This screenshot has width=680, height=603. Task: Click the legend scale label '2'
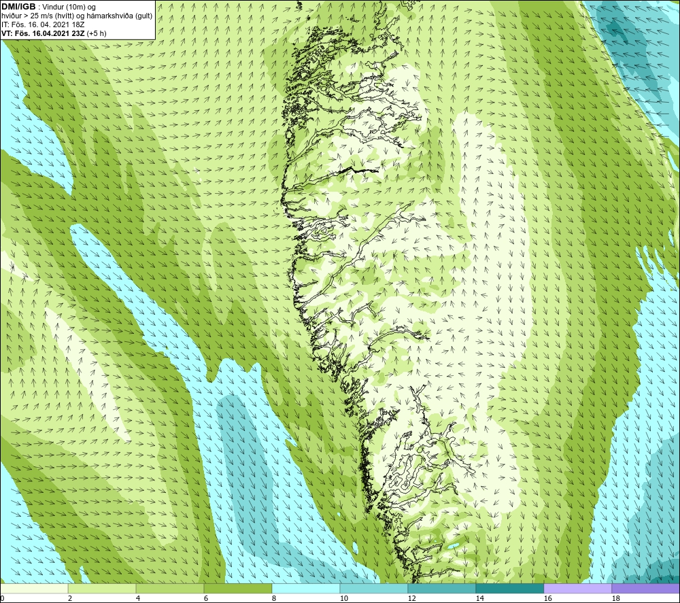click(70, 599)
